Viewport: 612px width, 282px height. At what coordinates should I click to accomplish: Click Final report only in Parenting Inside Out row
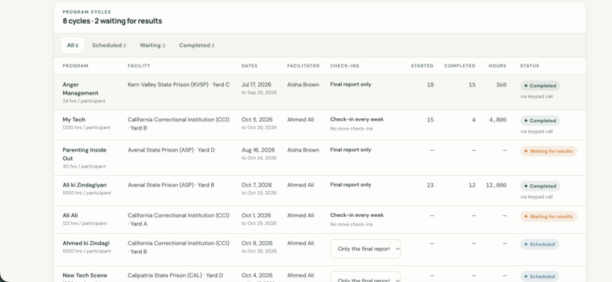(x=351, y=150)
